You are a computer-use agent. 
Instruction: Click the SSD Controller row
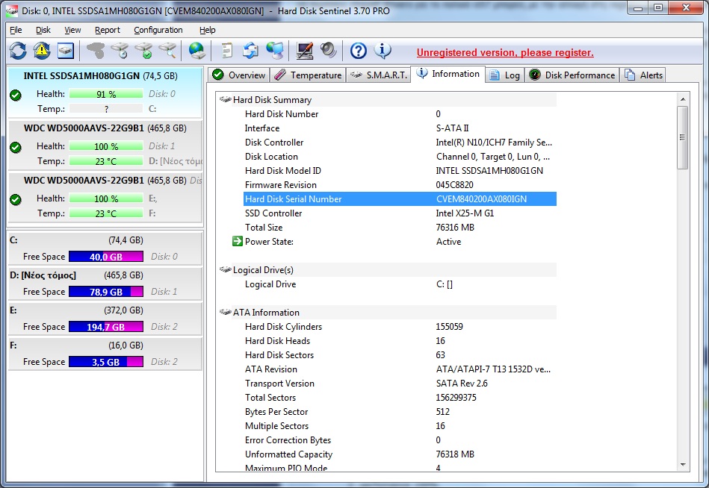pos(400,213)
